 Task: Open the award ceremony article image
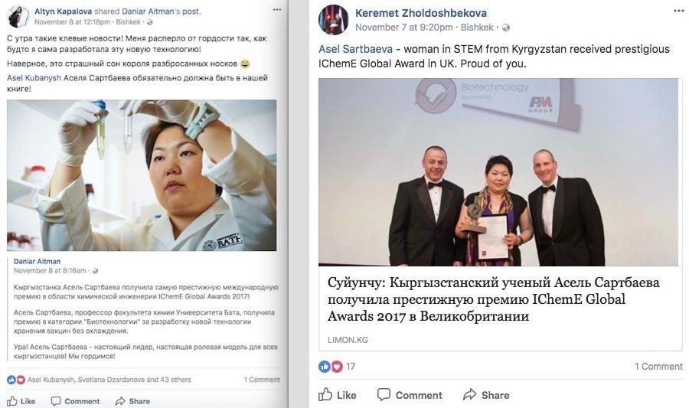[x=498, y=172]
